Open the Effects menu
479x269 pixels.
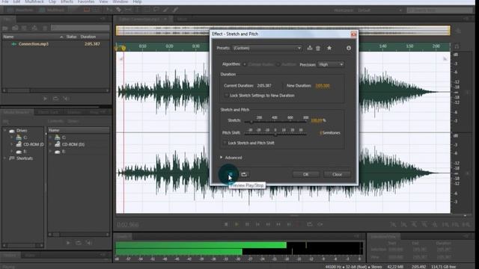coord(67,1)
